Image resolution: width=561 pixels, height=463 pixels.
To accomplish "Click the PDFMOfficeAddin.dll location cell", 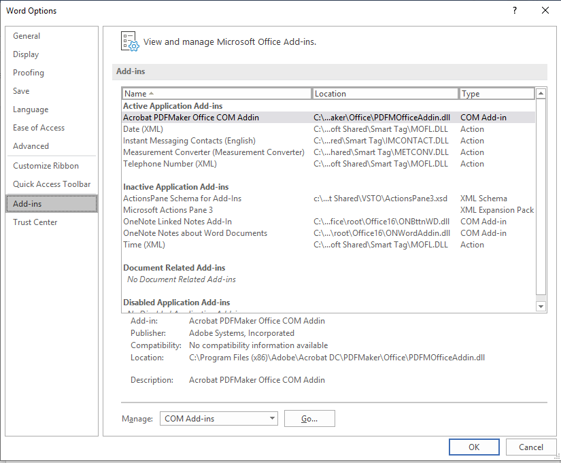I will tap(381, 118).
